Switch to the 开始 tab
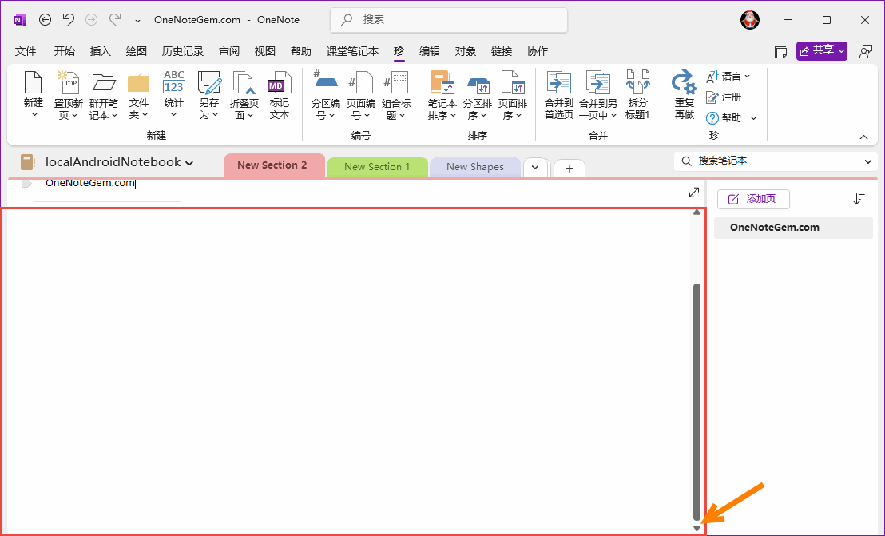Image resolution: width=885 pixels, height=536 pixels. coord(65,51)
